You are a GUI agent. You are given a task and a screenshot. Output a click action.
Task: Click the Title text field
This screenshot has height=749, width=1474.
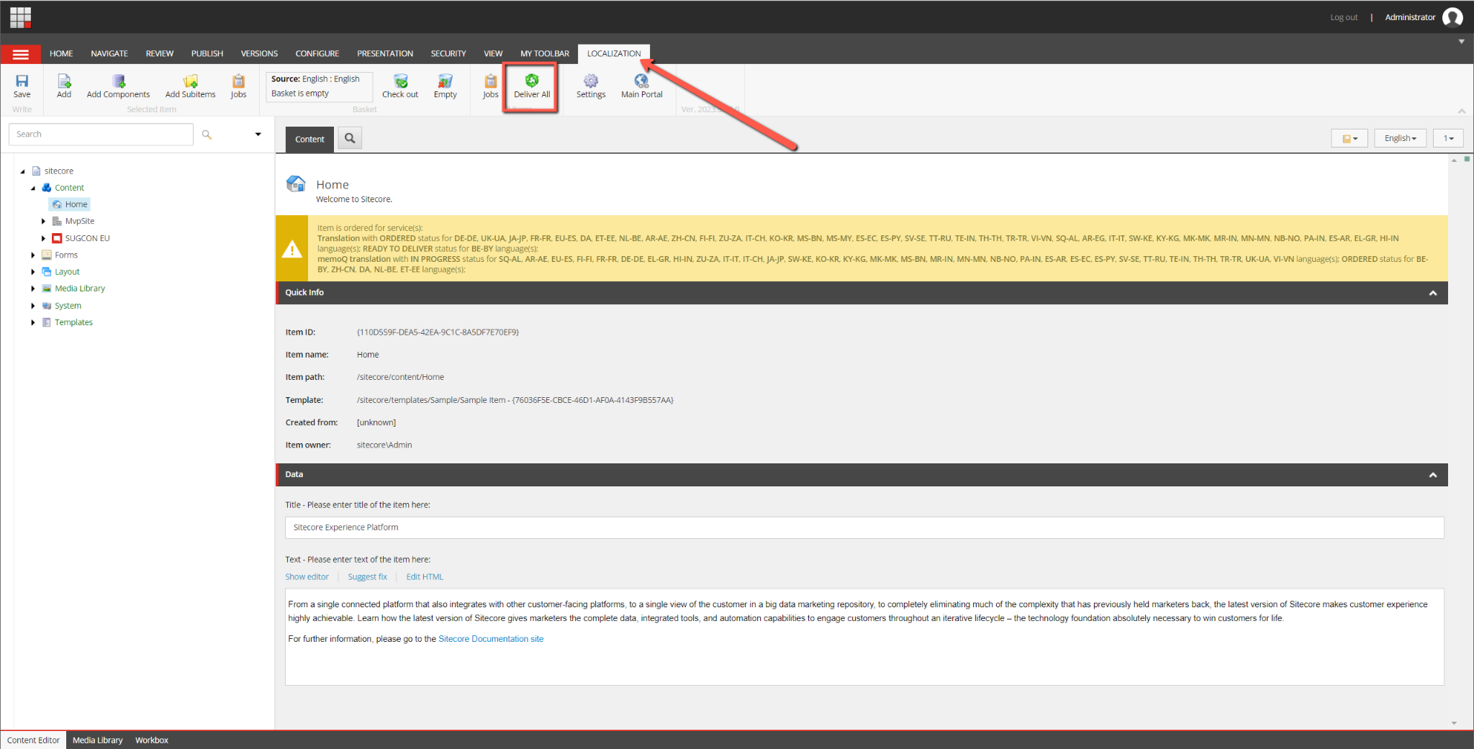(864, 527)
